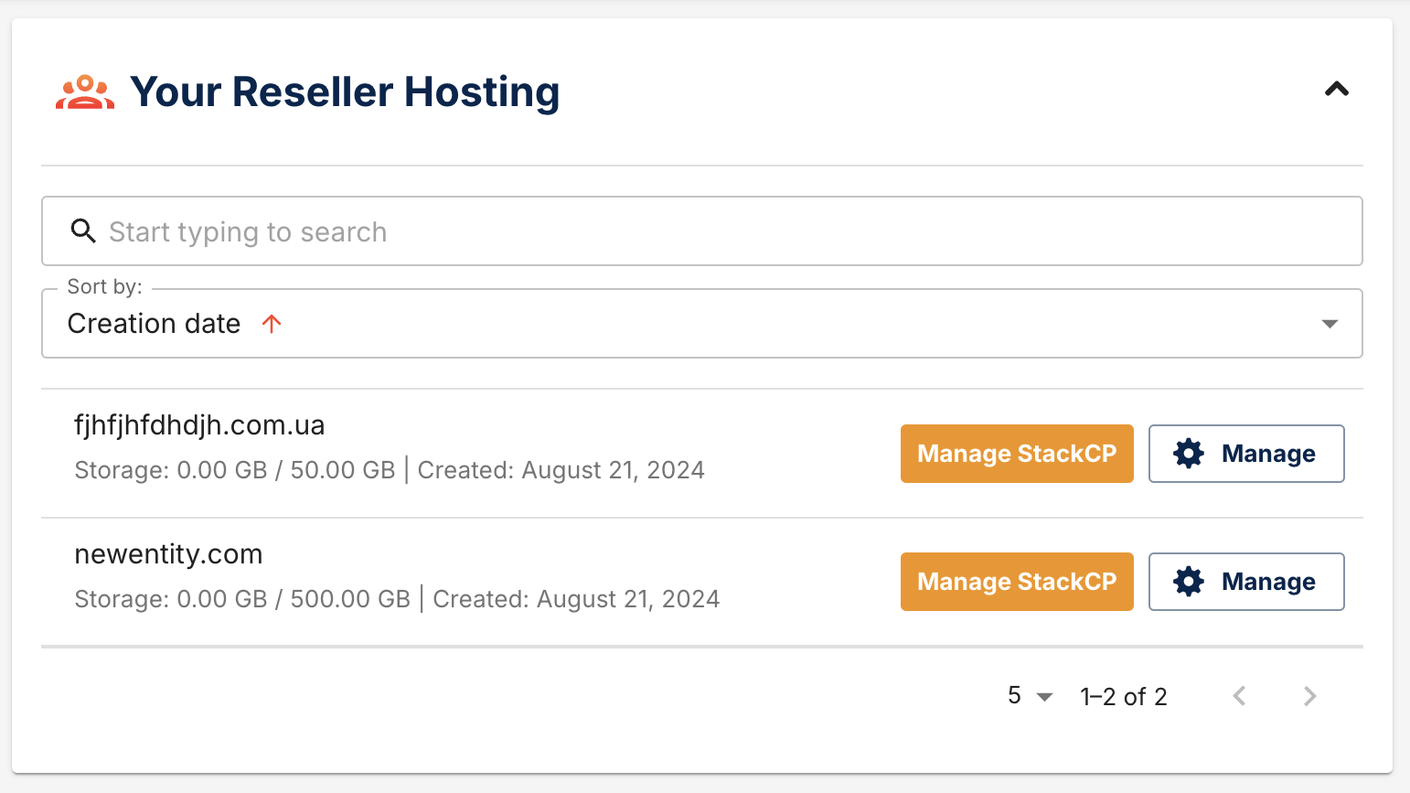Click the reseller people icon beside the heading

[x=85, y=92]
